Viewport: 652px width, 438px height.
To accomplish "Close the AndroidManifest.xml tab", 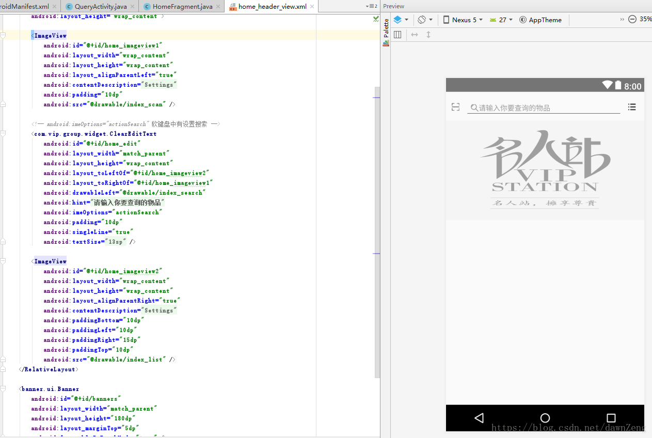I will point(55,7).
